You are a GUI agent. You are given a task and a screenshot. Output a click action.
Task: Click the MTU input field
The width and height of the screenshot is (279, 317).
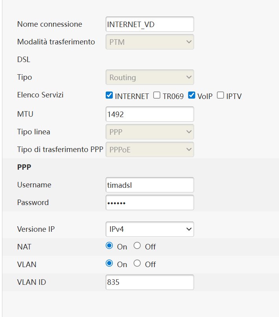click(x=150, y=114)
